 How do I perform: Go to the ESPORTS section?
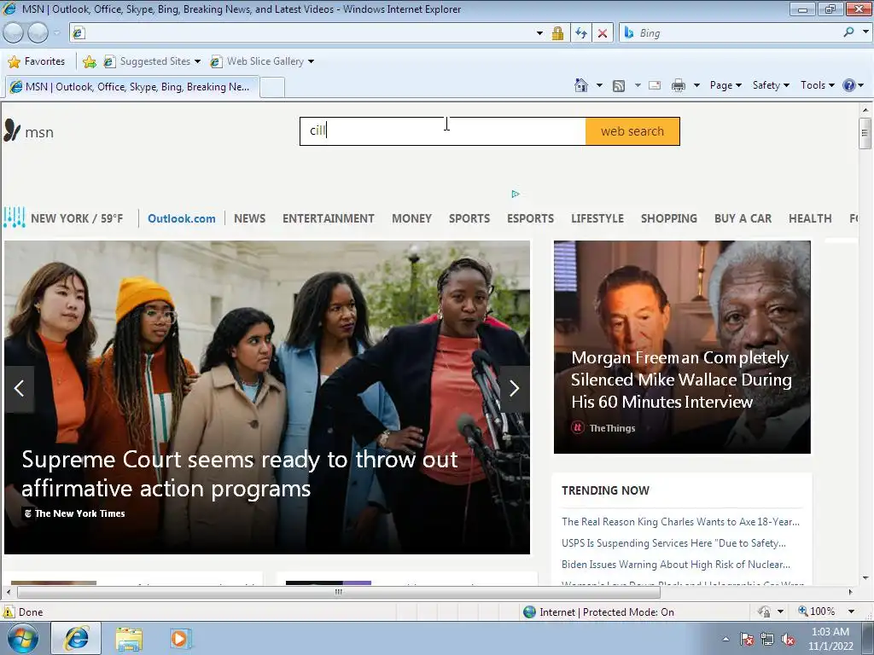530,218
